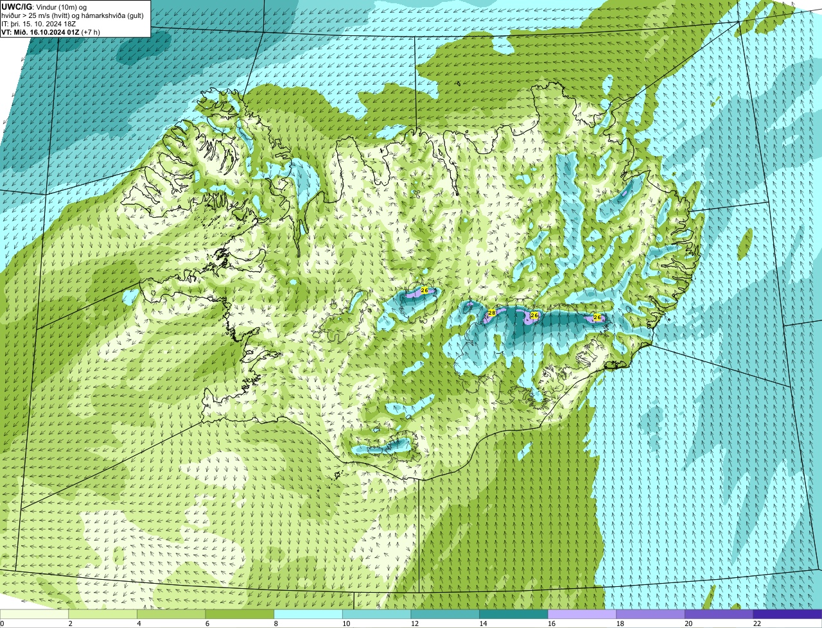The width and height of the screenshot is (822, 628).
Task: Click the 4–6 m/s green legend swatch
Action: (171, 614)
